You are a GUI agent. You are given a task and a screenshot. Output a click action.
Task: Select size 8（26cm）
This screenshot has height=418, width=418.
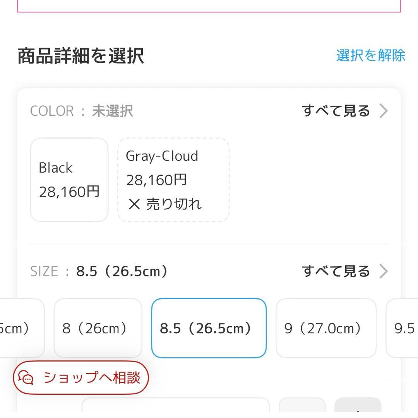[98, 328]
